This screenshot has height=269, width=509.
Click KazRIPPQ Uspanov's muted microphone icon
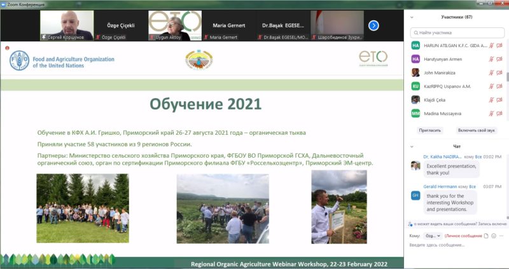(491, 86)
